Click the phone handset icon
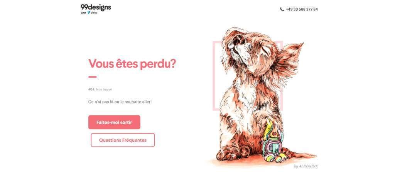This screenshot has width=395, height=177. (282, 9)
